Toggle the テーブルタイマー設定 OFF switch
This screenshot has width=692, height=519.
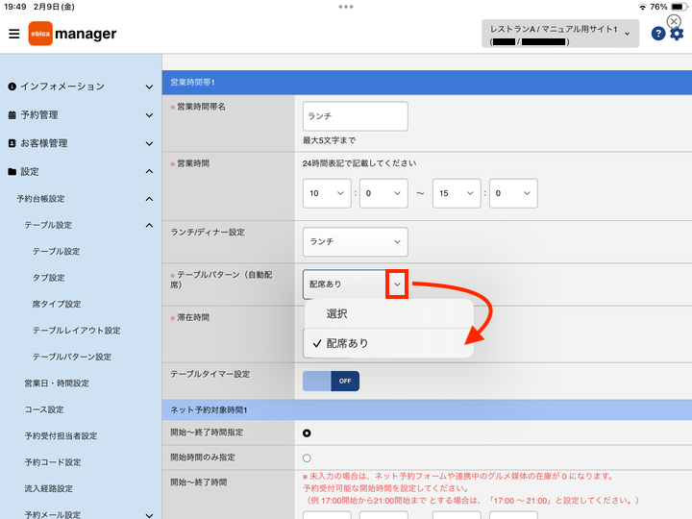tap(331, 381)
